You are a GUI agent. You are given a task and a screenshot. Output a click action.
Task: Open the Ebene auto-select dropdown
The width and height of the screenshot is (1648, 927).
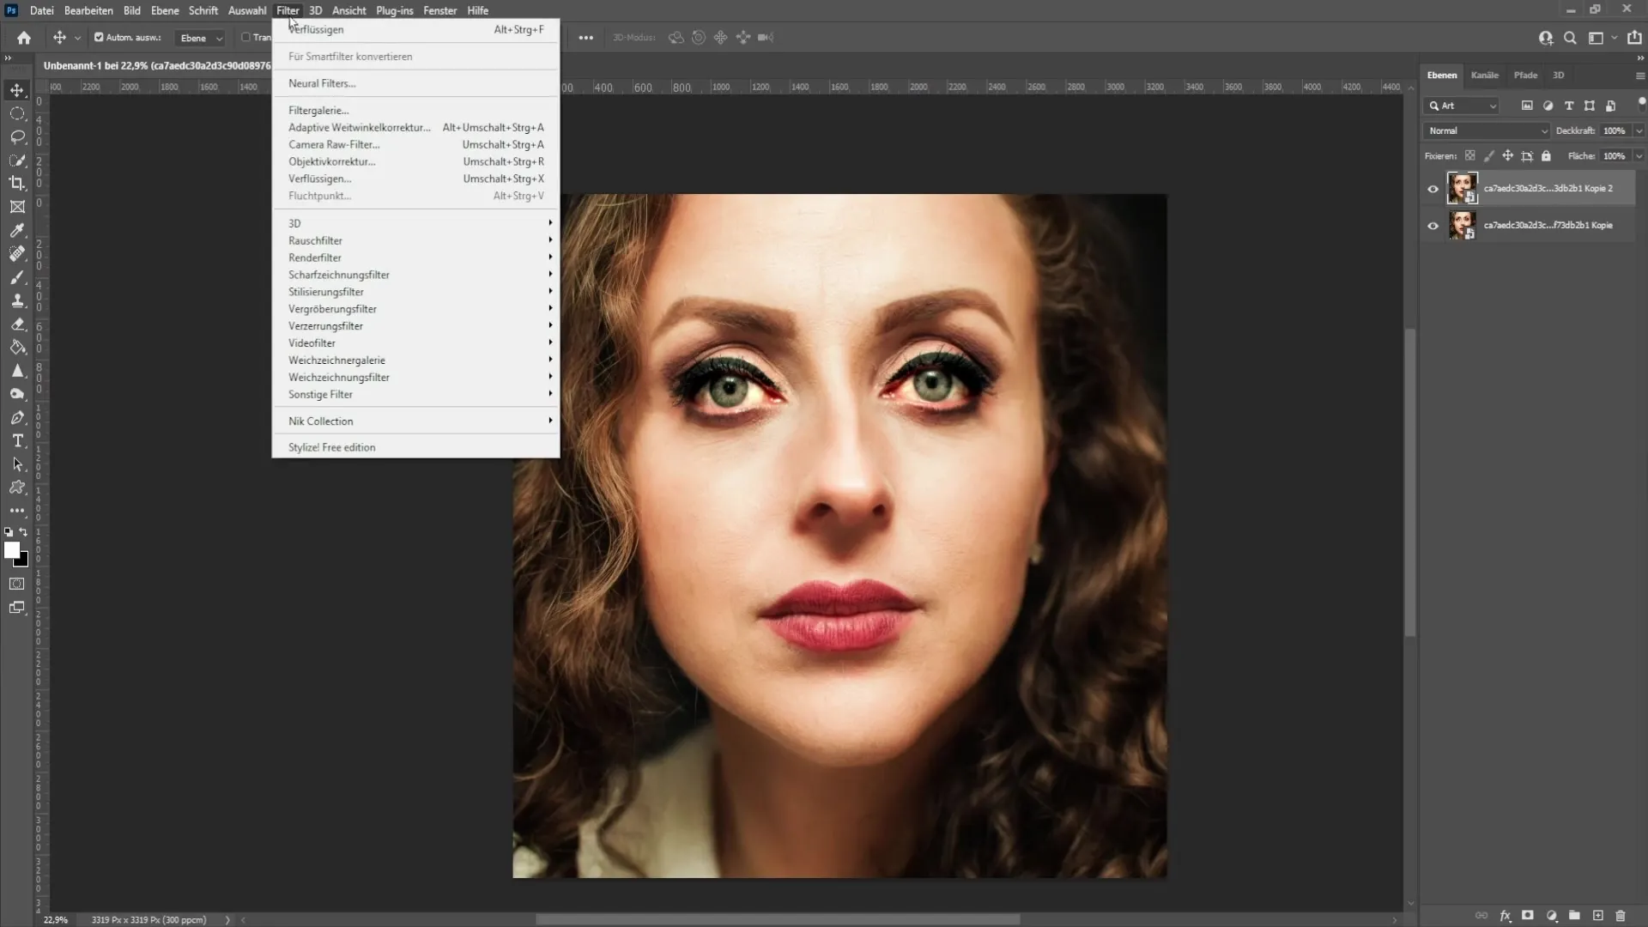200,38
